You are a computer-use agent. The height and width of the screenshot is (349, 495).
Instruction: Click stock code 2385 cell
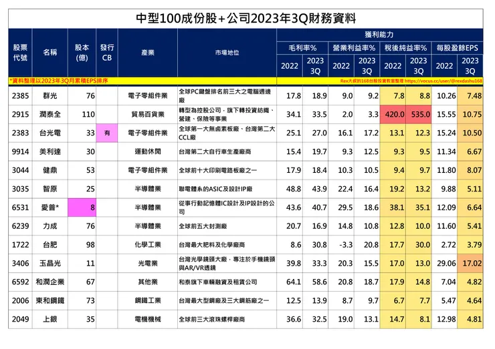(20, 95)
